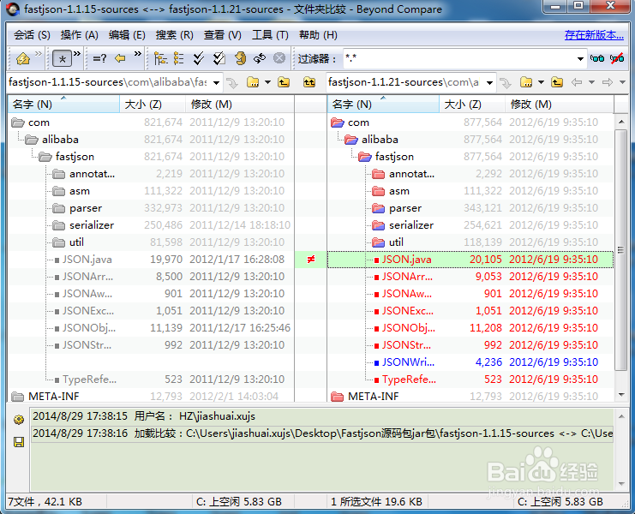Open the 工具 (T) menu
This screenshot has height=514, width=635.
point(270,35)
